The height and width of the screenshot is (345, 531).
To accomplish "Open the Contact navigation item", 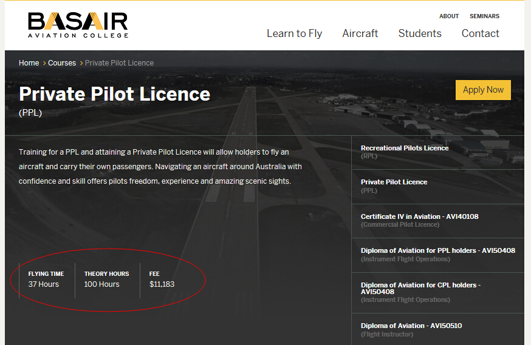I will (480, 33).
